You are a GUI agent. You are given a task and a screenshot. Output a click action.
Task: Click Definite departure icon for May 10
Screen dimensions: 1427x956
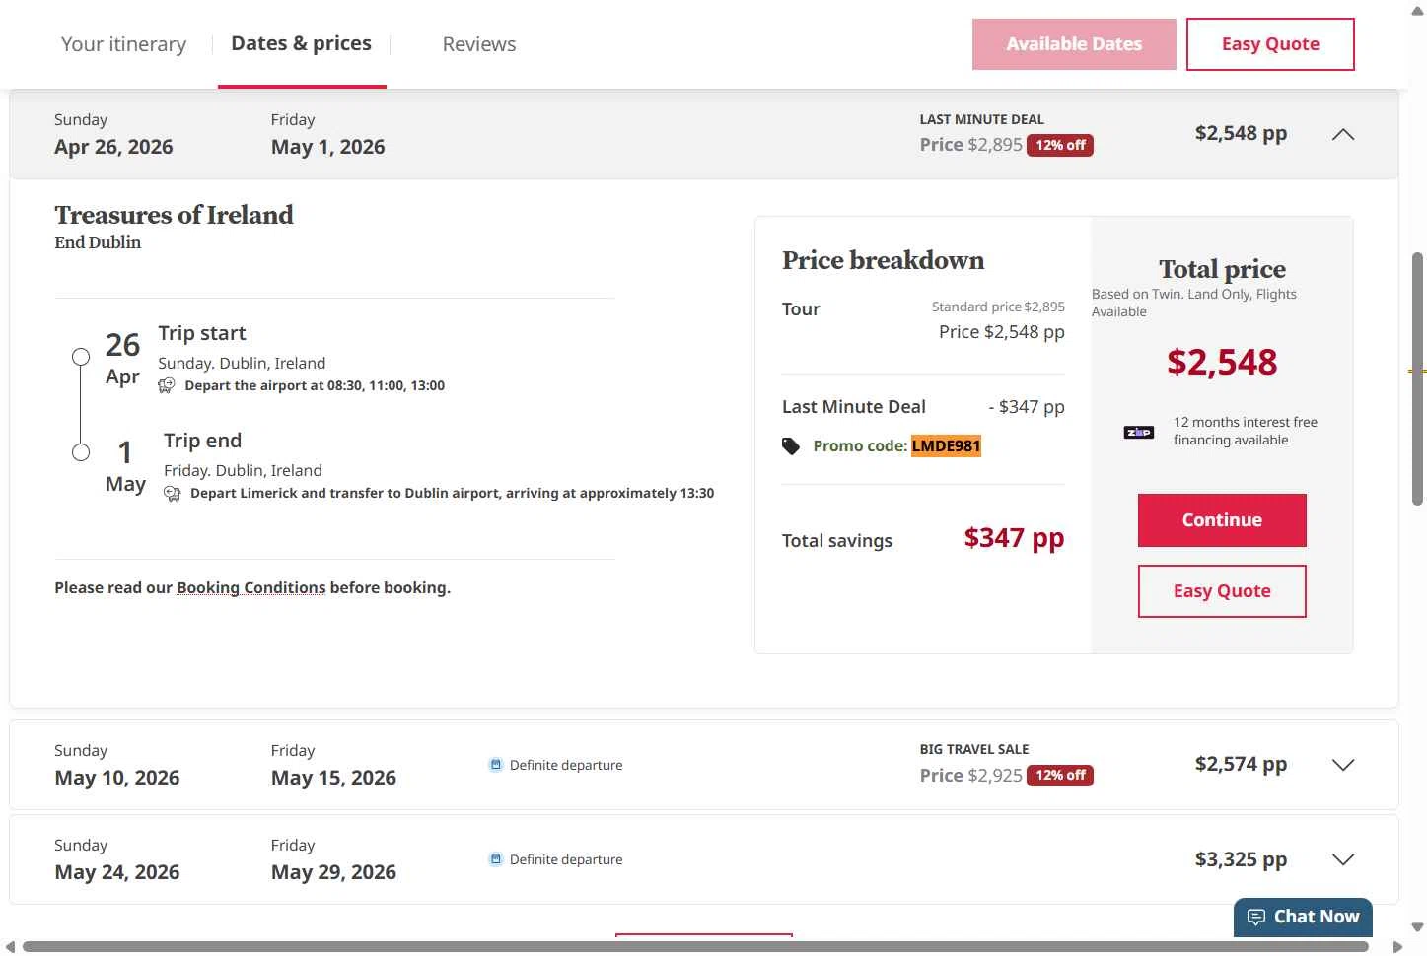coord(496,764)
